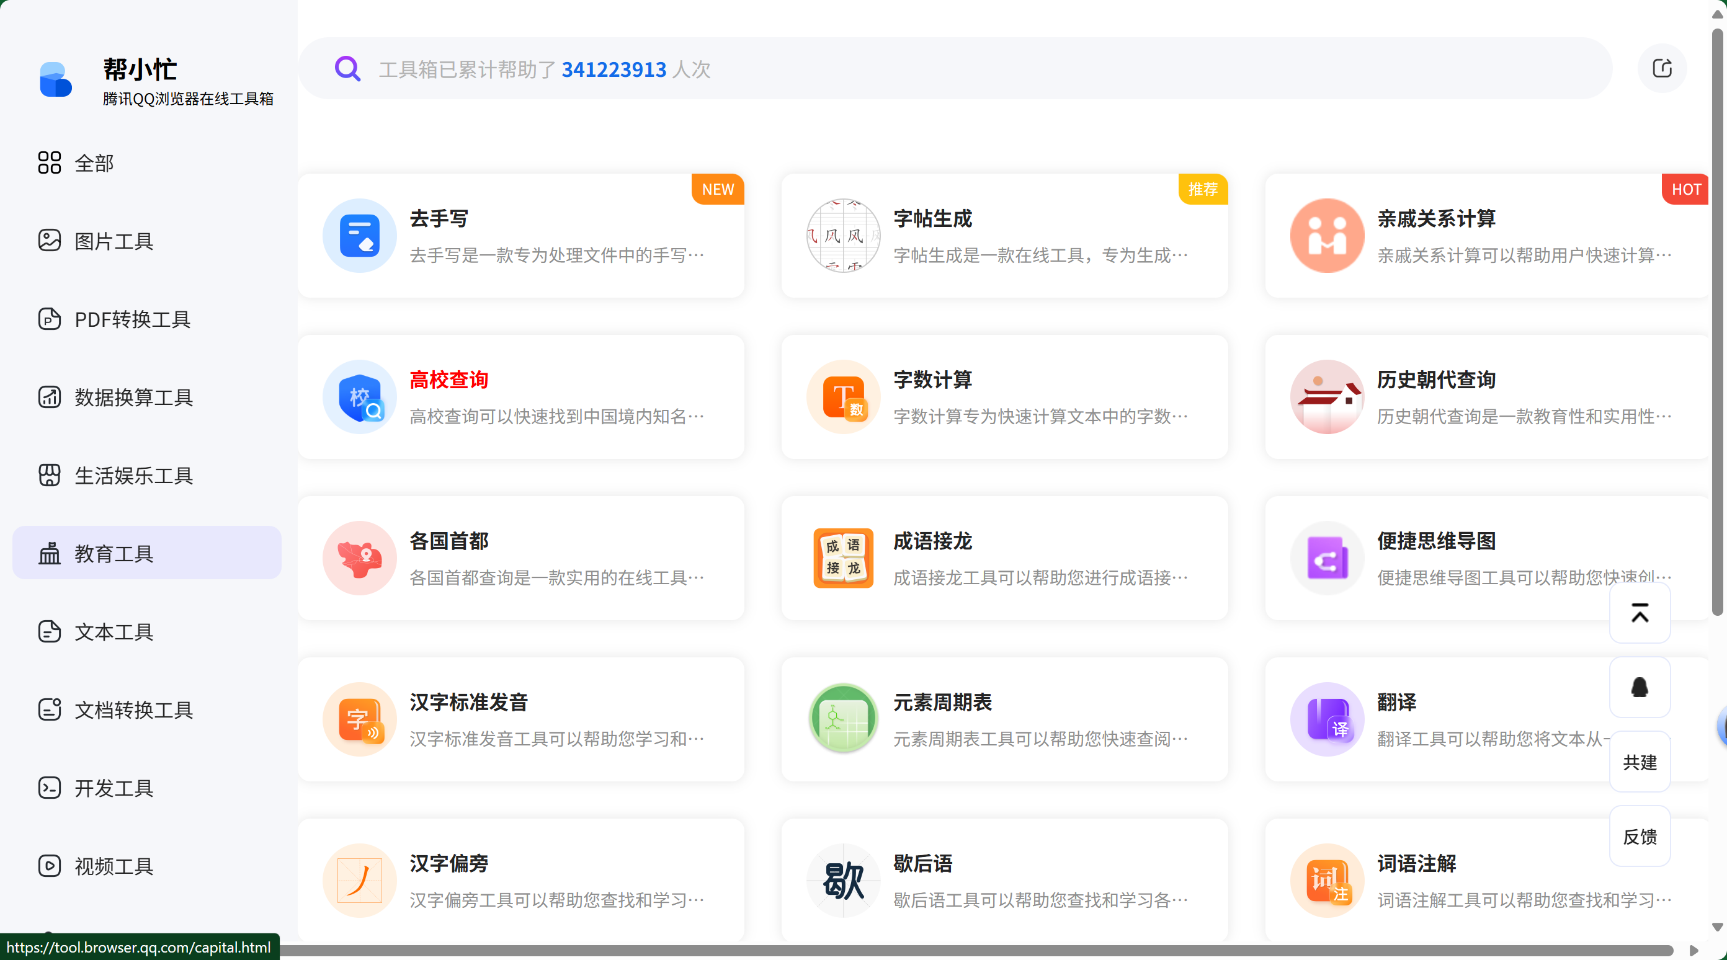Click the search input field
Screen dimensions: 1727x960
point(939,68)
